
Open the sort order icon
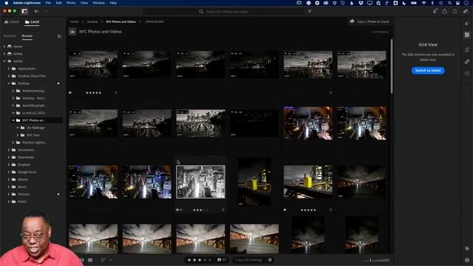[103, 259]
